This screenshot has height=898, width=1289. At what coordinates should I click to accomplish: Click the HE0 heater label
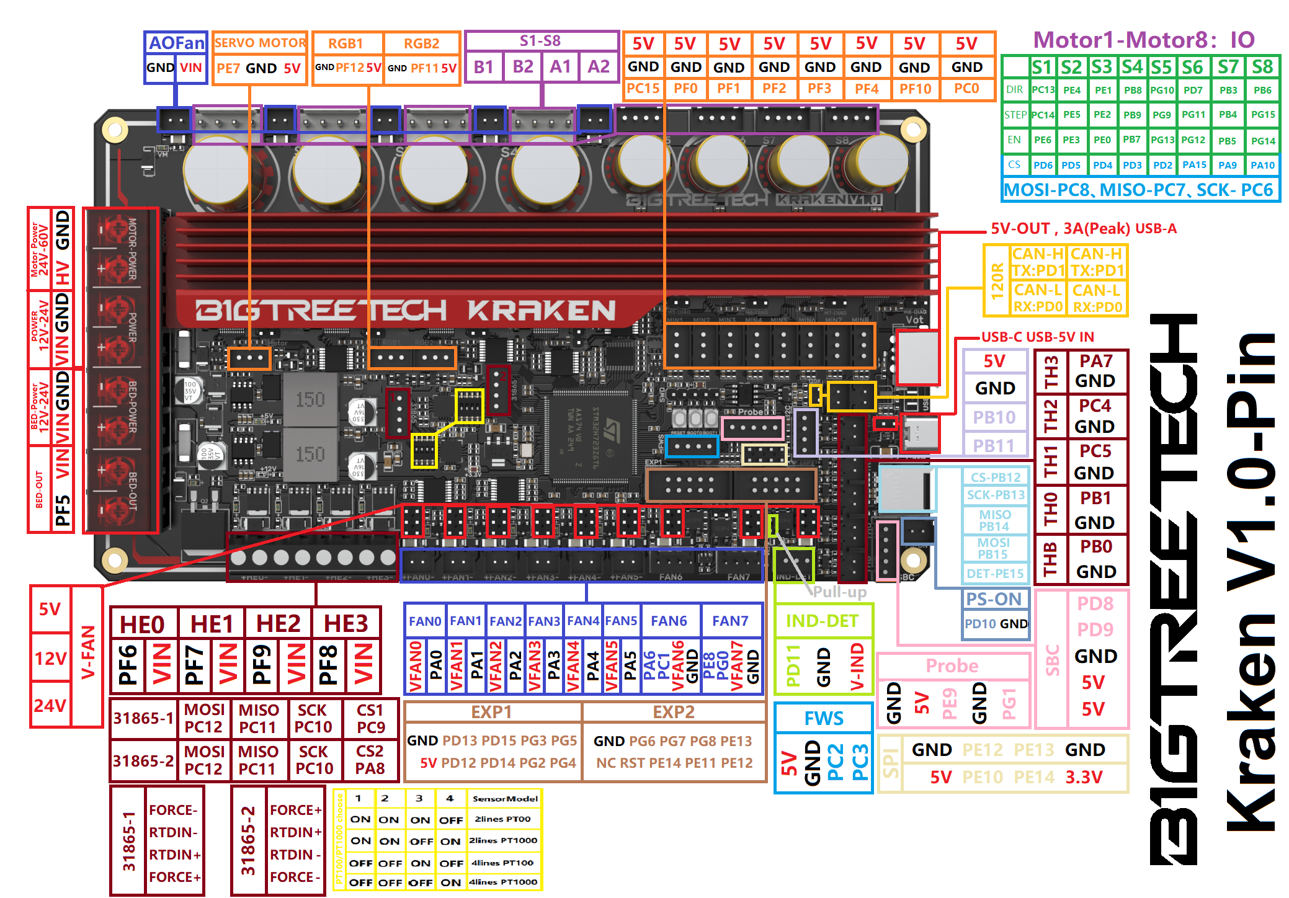pos(142,624)
